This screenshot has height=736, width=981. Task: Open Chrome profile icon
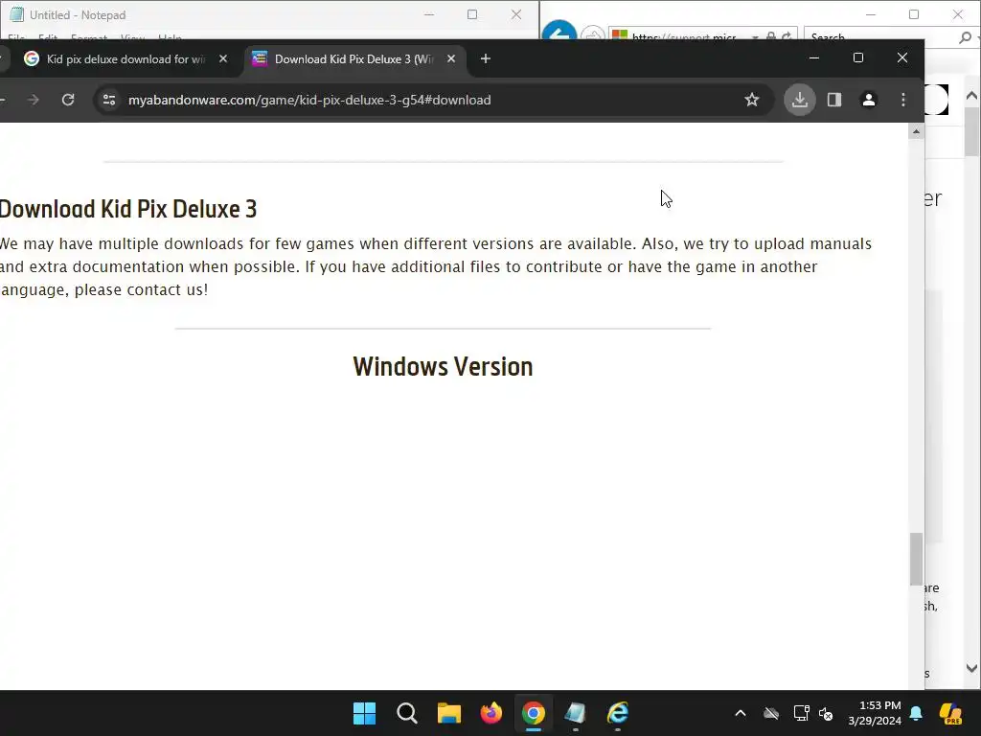click(868, 100)
